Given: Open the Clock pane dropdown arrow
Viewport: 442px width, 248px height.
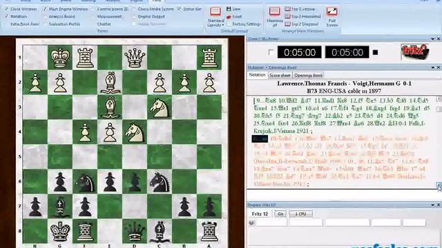Looking at the screenshot, I should [433, 39].
